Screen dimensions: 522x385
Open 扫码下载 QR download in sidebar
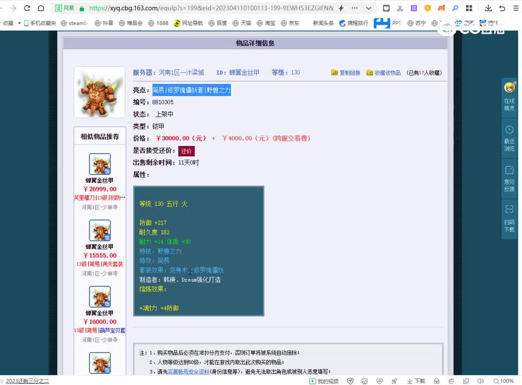[509, 219]
